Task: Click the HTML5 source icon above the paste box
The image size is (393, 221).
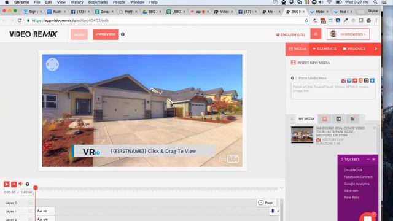Action: [360, 80]
